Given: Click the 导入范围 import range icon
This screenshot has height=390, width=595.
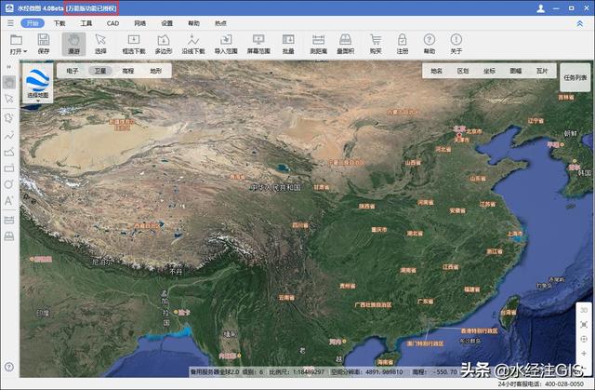Looking at the screenshot, I should (226, 44).
